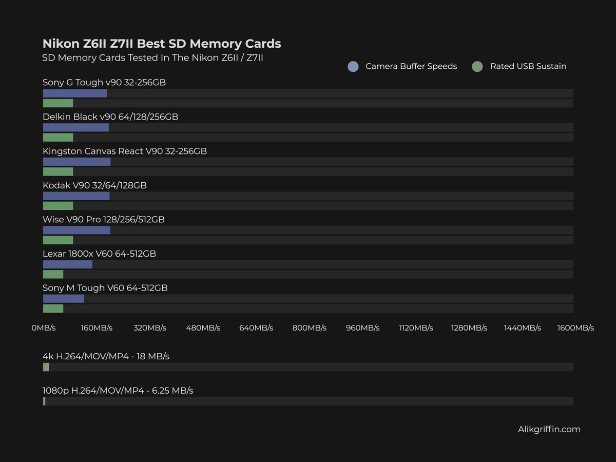Screen dimensions: 616x462
Task: Click the 0MB/s axis label
Action: 44,328
